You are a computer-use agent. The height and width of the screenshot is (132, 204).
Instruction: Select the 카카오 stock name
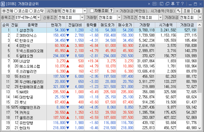(25, 113)
